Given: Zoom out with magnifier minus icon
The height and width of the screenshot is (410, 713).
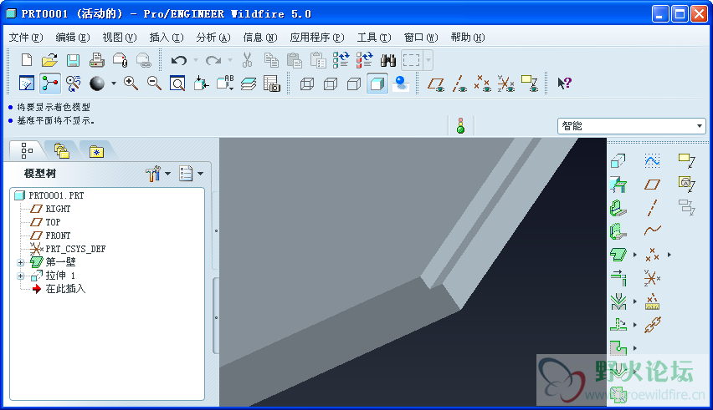Looking at the screenshot, I should click(x=155, y=84).
